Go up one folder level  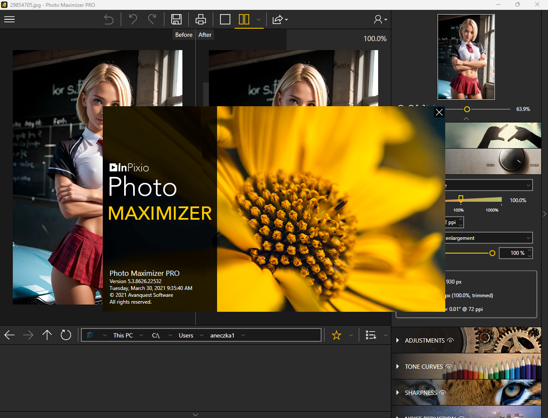[x=47, y=335]
